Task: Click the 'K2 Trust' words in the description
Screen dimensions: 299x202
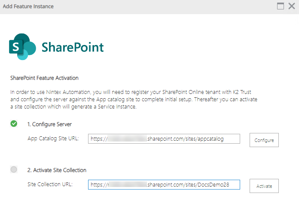Action: pyautogui.click(x=247, y=92)
